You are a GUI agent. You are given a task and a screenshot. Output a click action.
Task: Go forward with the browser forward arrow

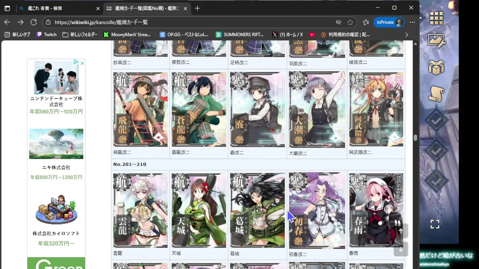20,22
